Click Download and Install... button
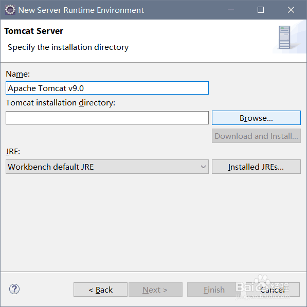Image resolution: width=307 pixels, height=307 pixels. (256, 136)
